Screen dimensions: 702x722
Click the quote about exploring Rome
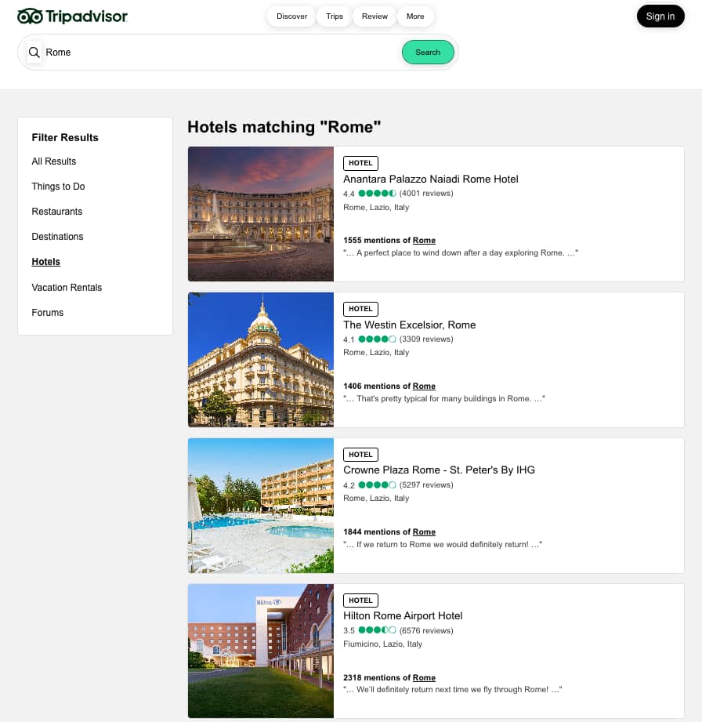tap(461, 252)
